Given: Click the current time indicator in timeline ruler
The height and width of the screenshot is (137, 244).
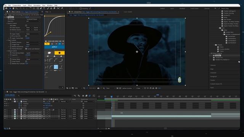Looking at the screenshot, I should point(112,96).
